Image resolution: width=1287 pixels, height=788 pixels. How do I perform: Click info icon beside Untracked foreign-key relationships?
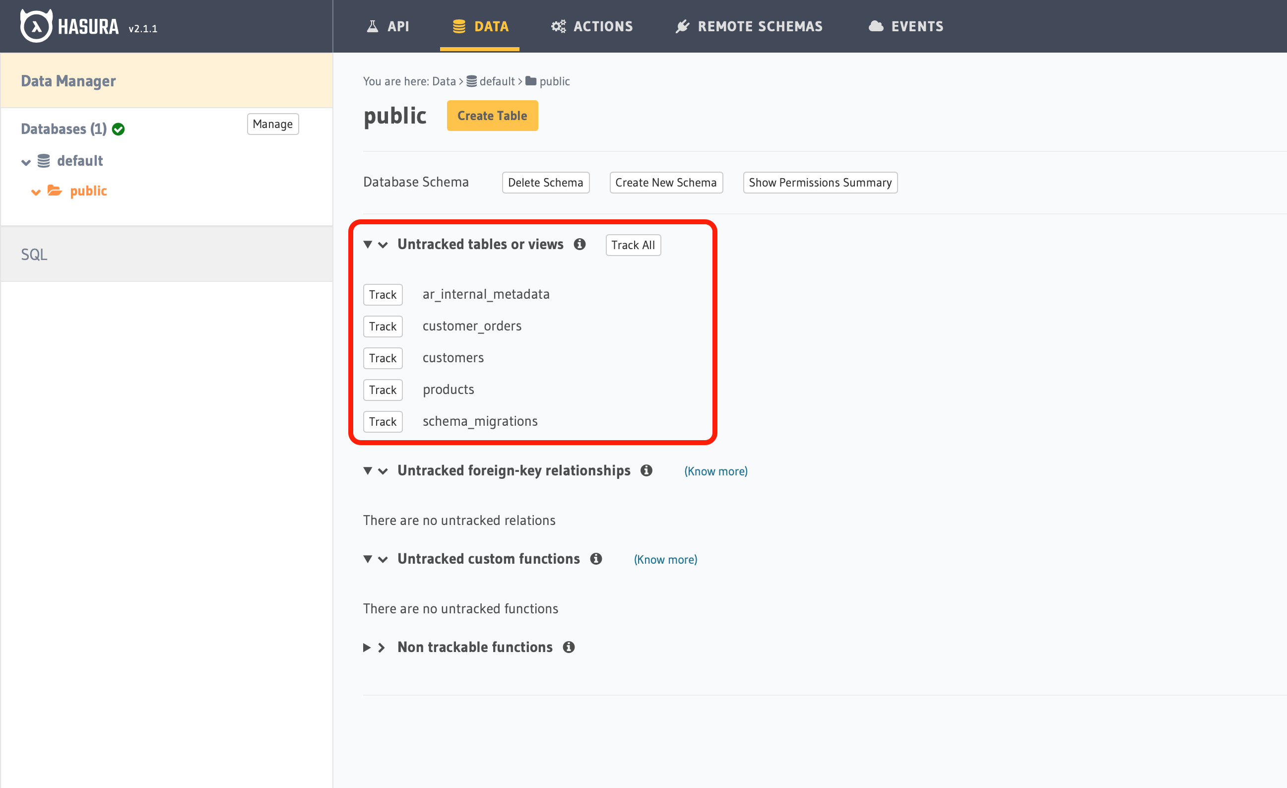pos(646,470)
